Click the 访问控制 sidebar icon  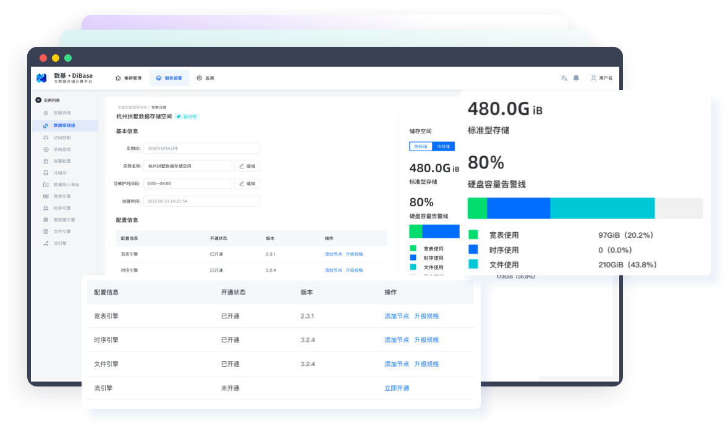click(46, 137)
